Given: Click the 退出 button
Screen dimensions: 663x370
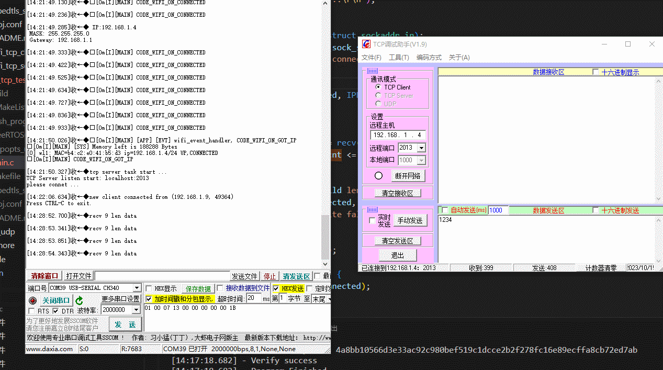Looking at the screenshot, I should pyautogui.click(x=398, y=255).
